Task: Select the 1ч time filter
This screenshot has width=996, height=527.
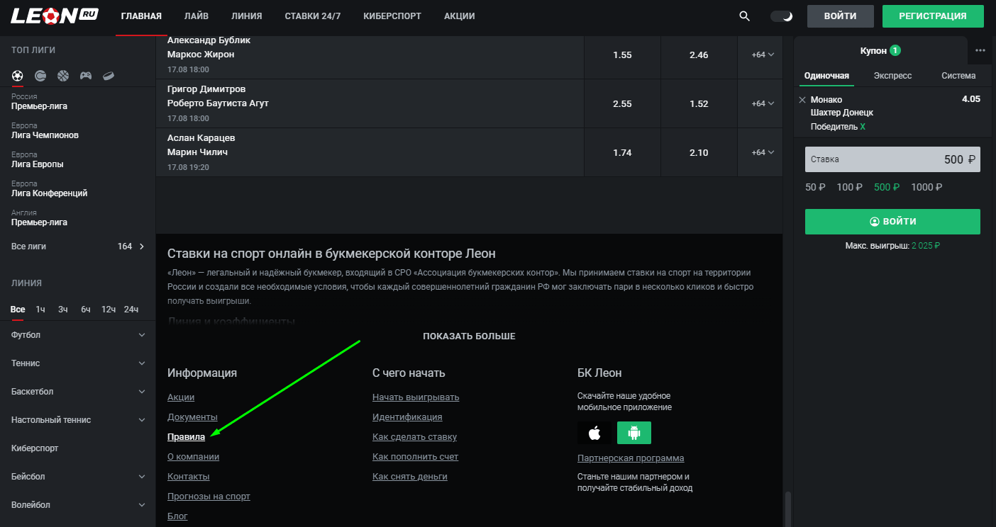Action: click(x=40, y=310)
